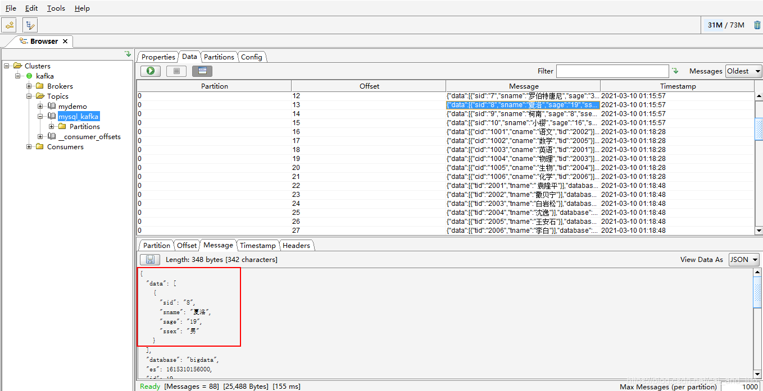This screenshot has width=763, height=391.
Task: Click the Max Messages per partition field
Action: coord(742,387)
